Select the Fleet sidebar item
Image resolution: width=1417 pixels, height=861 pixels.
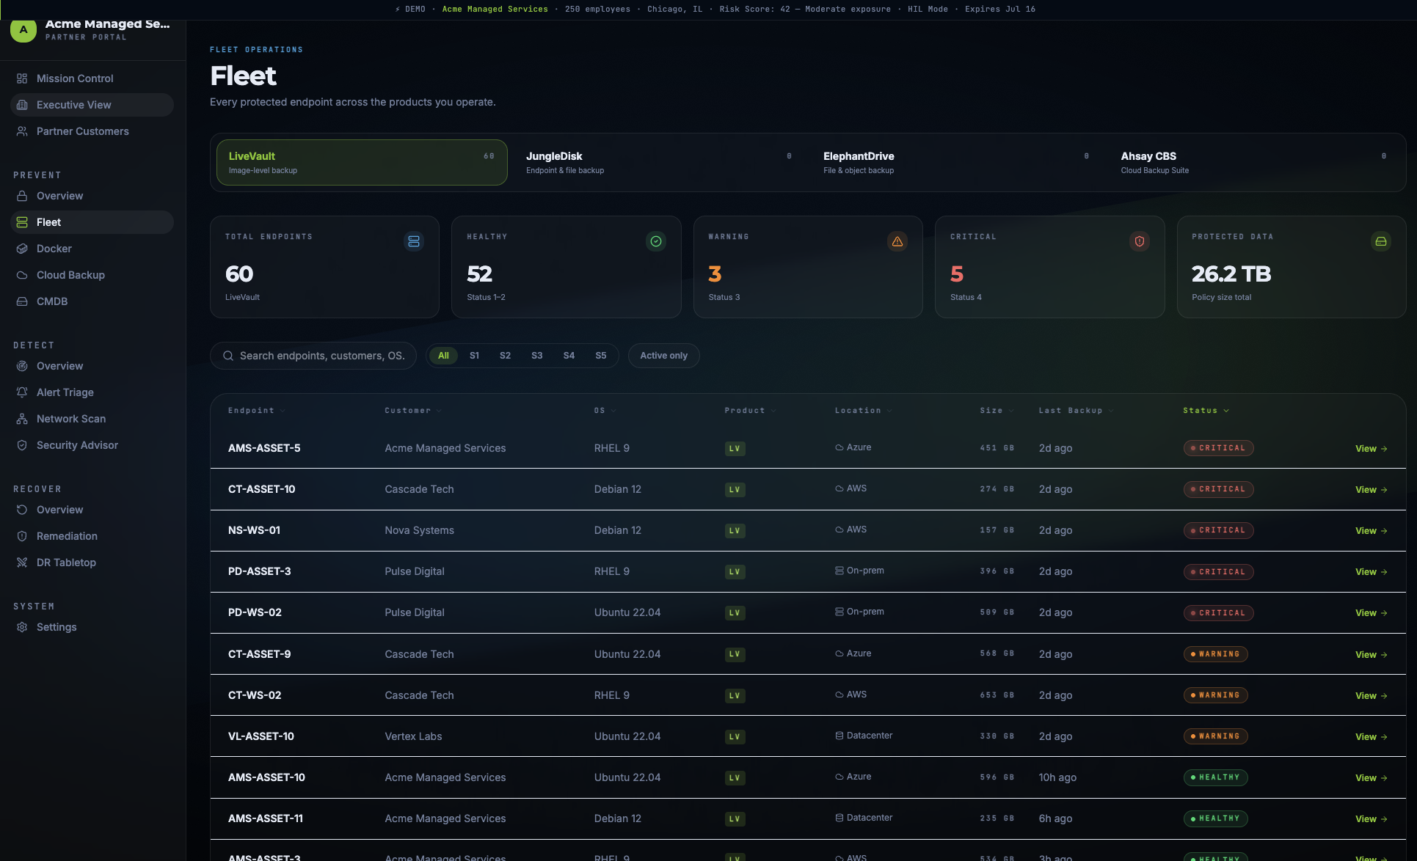[x=92, y=222]
